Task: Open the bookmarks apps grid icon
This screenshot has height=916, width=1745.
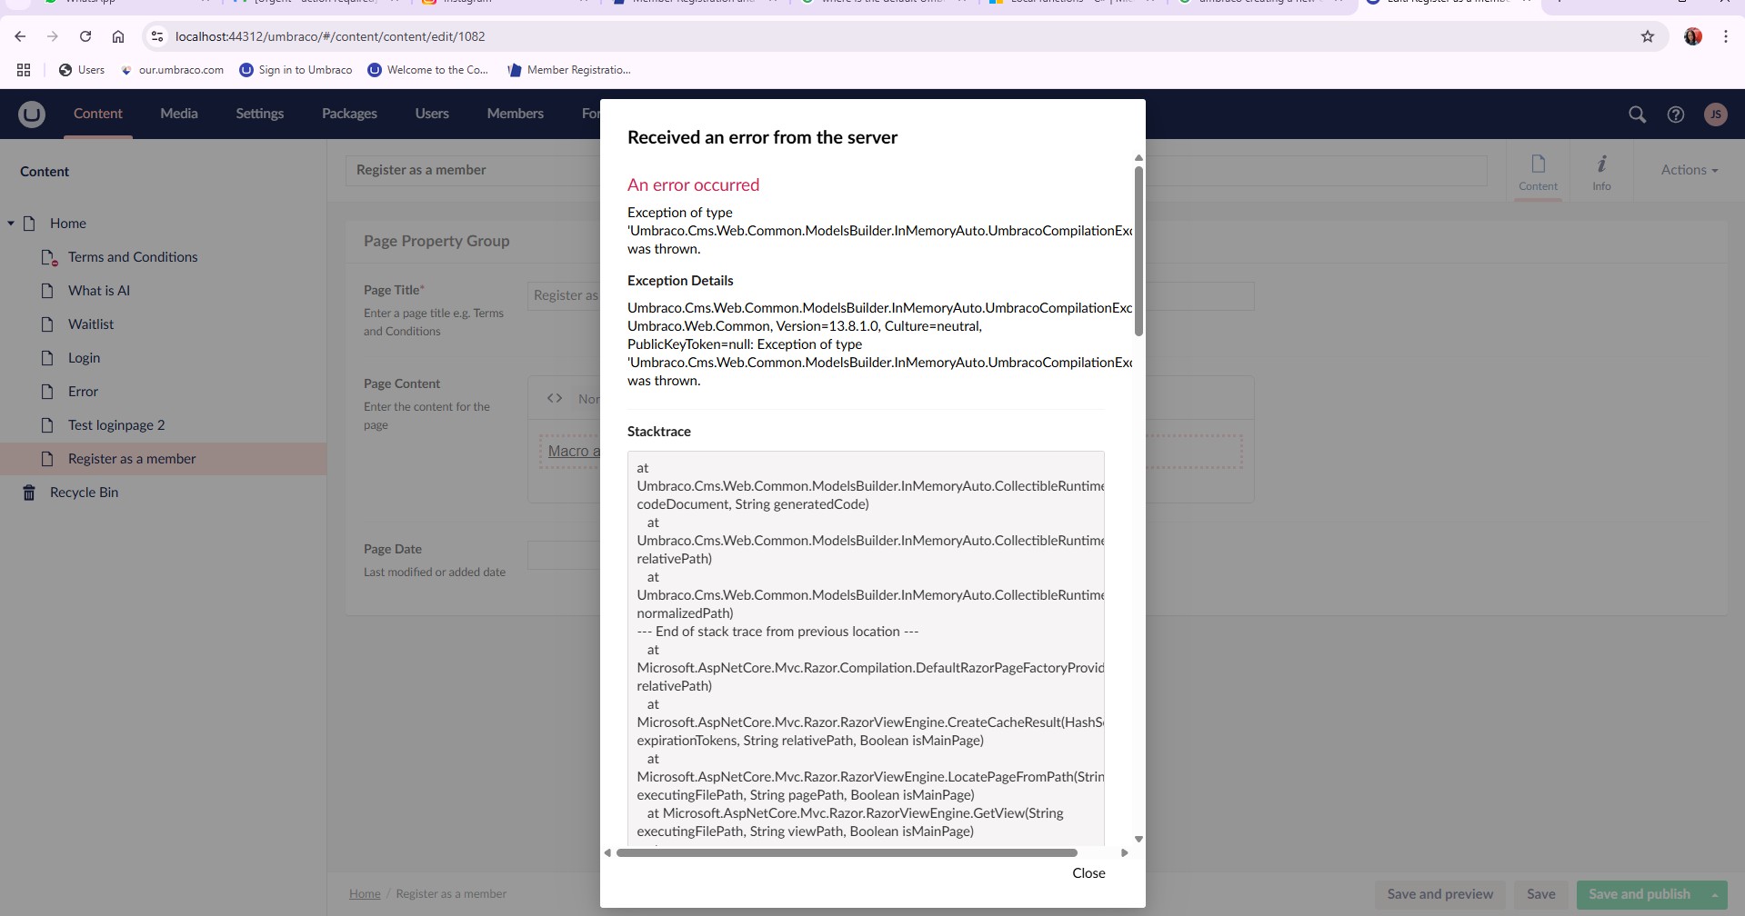Action: point(24,70)
